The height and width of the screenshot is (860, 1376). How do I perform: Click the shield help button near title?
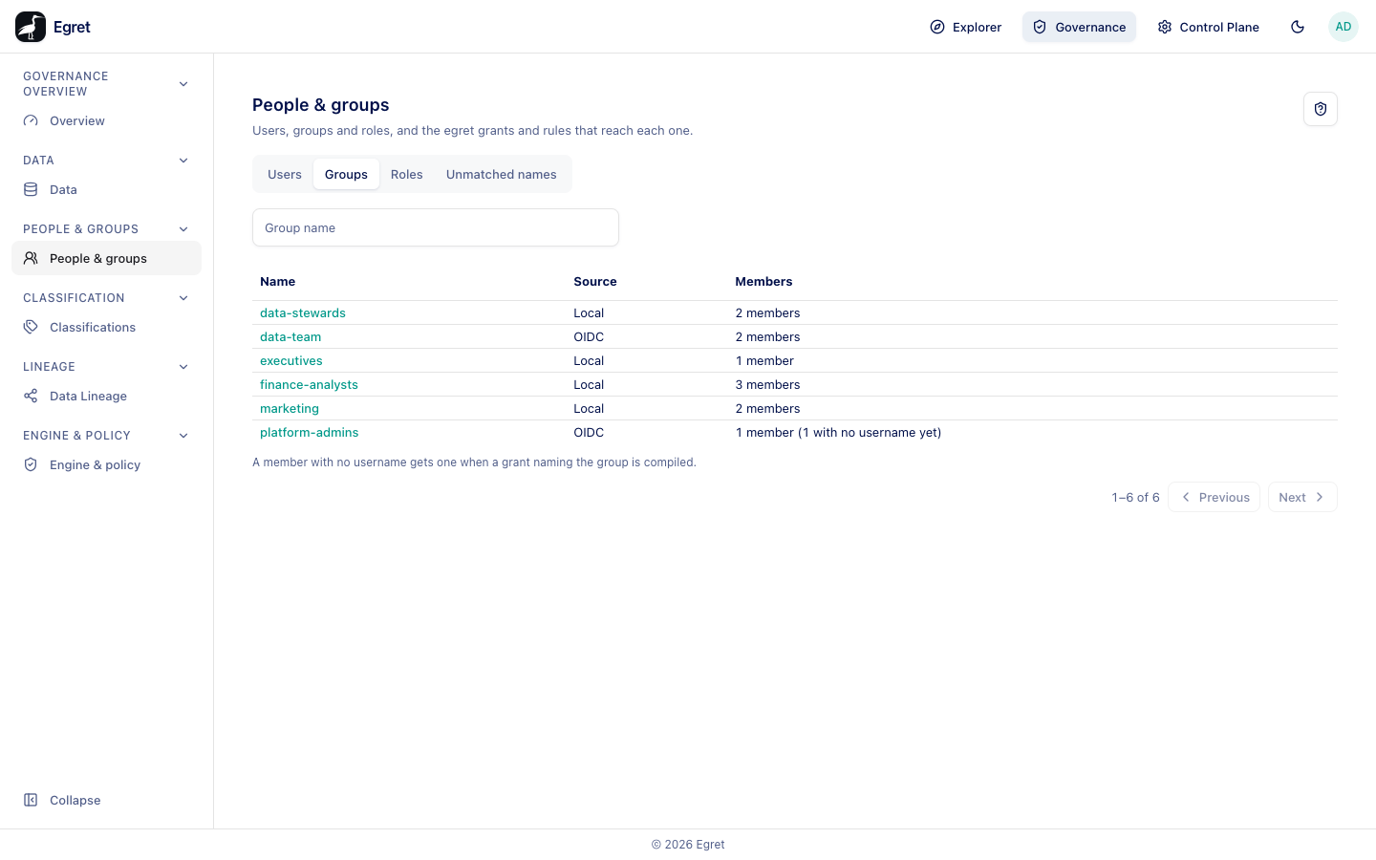[1321, 109]
